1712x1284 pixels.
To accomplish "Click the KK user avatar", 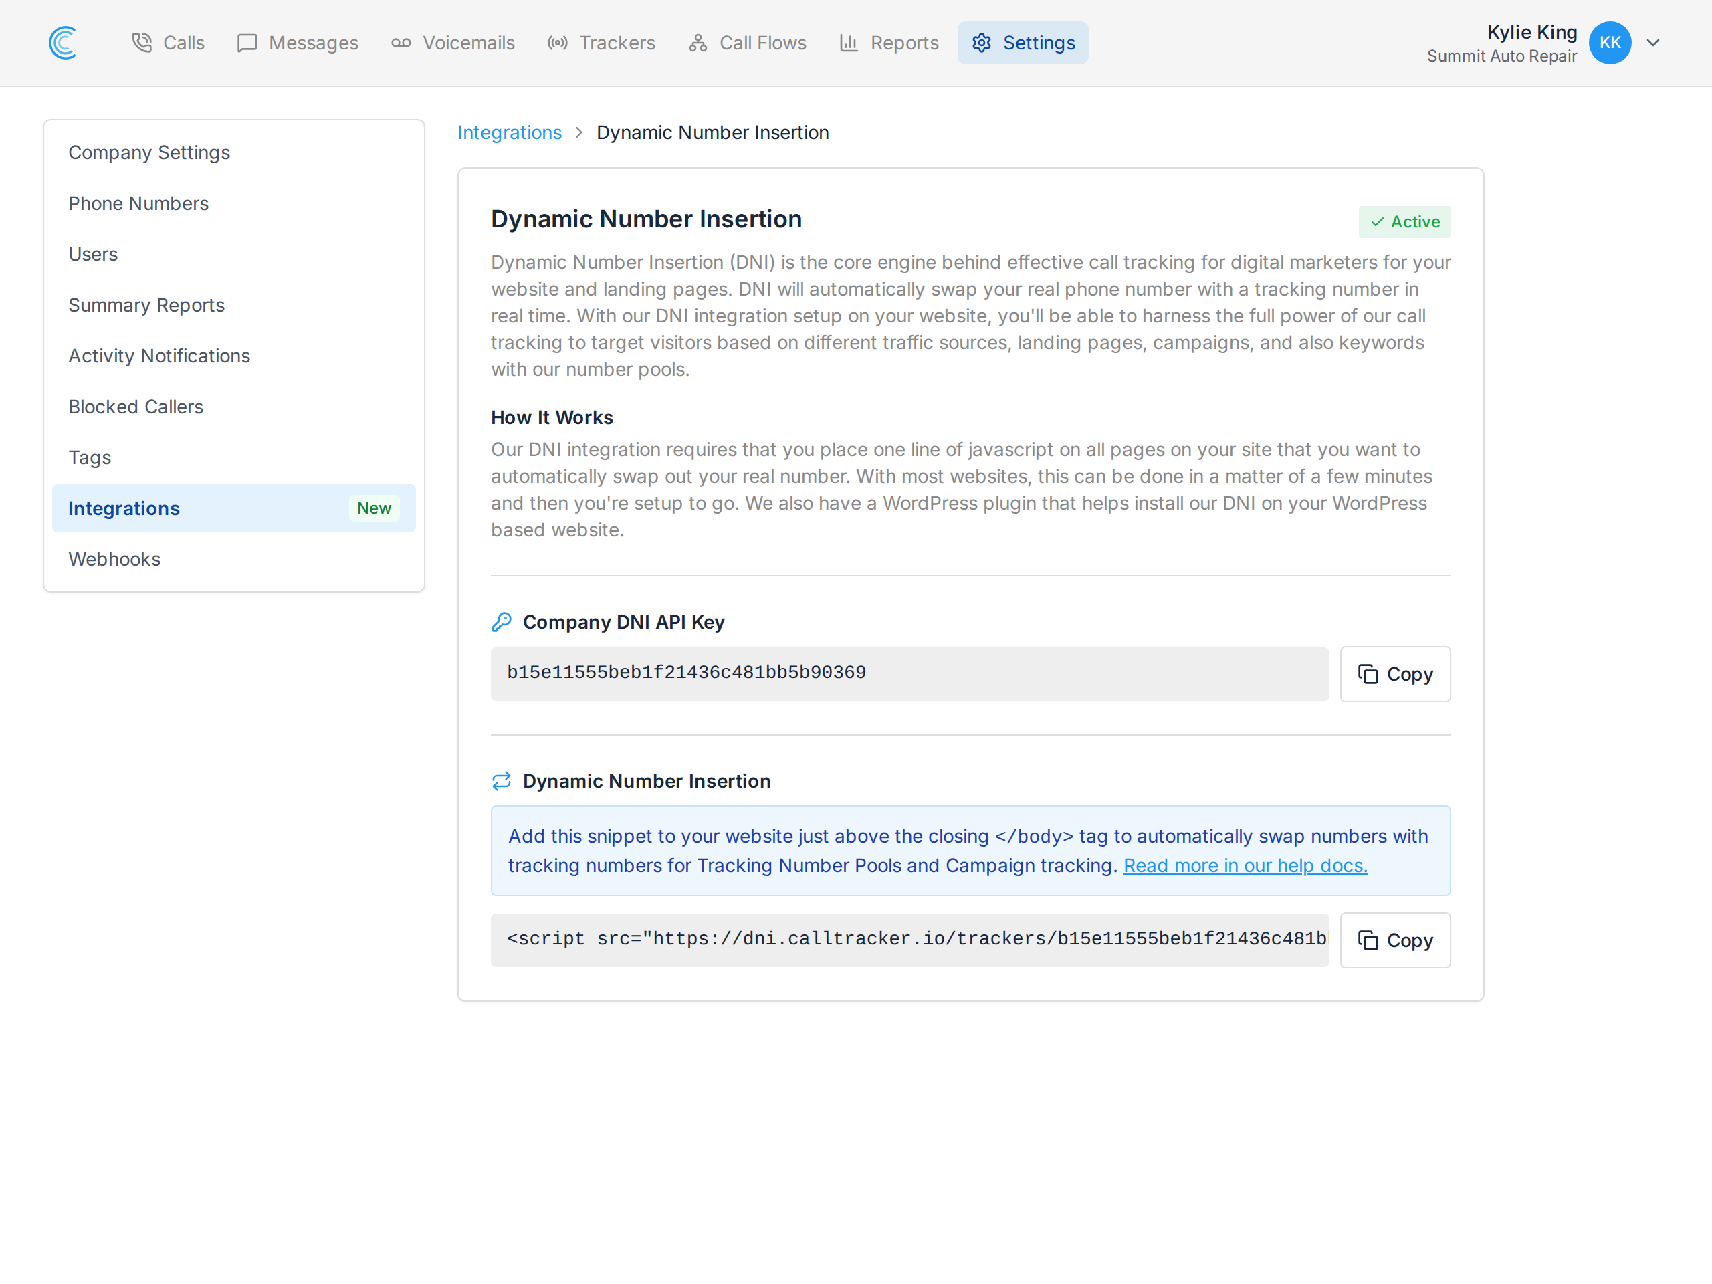I will point(1610,43).
